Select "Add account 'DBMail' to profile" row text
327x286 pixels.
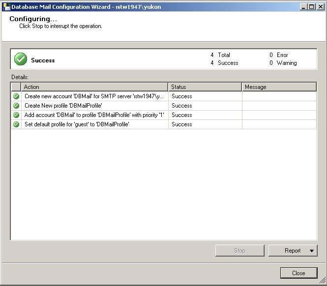click(x=94, y=115)
